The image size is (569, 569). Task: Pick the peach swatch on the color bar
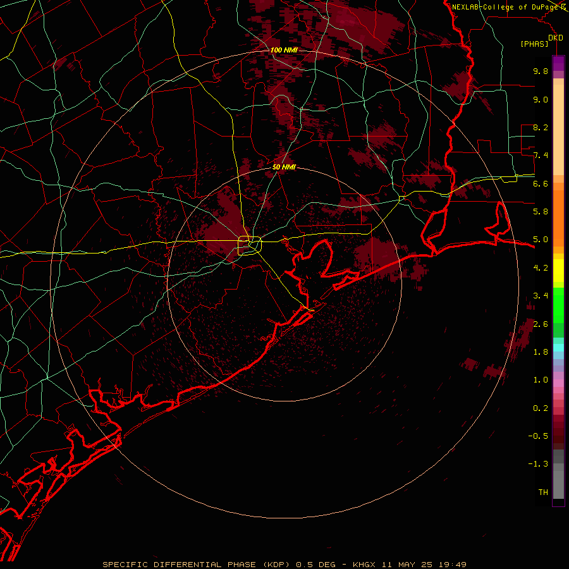558,131
